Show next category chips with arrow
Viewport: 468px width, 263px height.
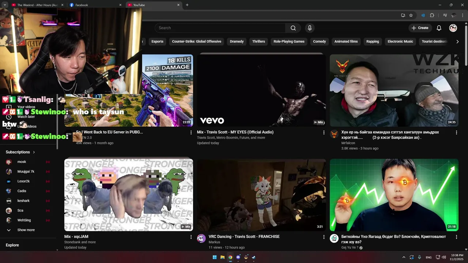(457, 42)
